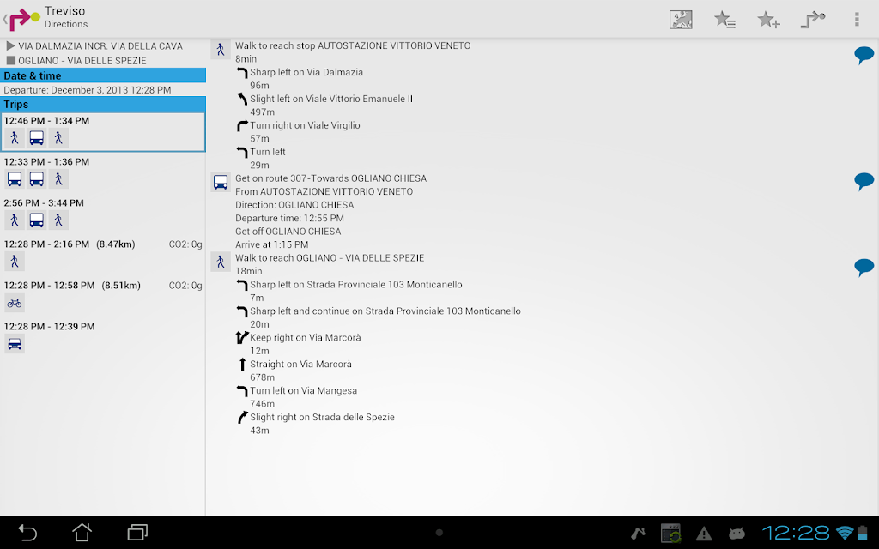Click bus icon beside route 307 step
The height and width of the screenshot is (549, 879).
coord(221,183)
